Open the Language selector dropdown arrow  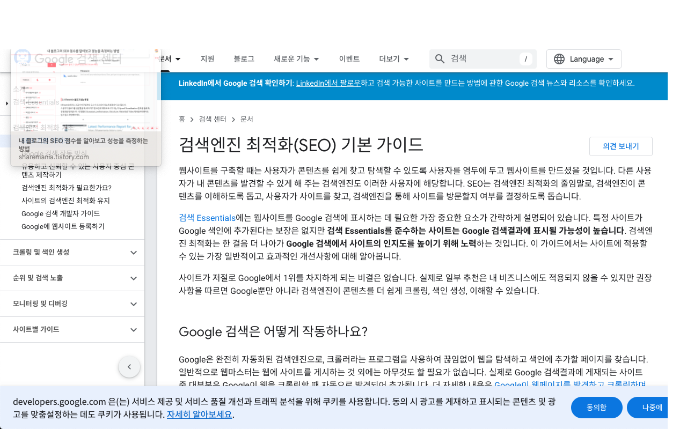611,59
